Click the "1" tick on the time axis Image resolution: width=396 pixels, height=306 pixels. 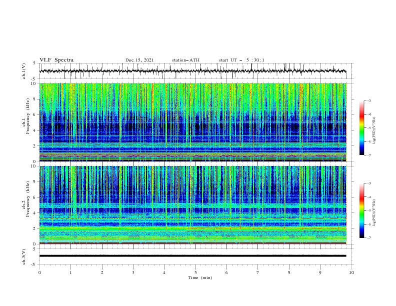click(x=70, y=272)
